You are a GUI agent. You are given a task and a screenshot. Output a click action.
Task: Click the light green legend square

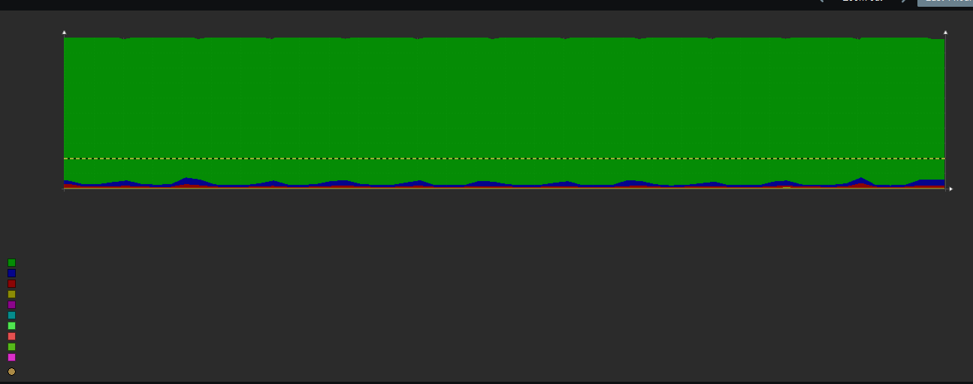[x=11, y=326]
